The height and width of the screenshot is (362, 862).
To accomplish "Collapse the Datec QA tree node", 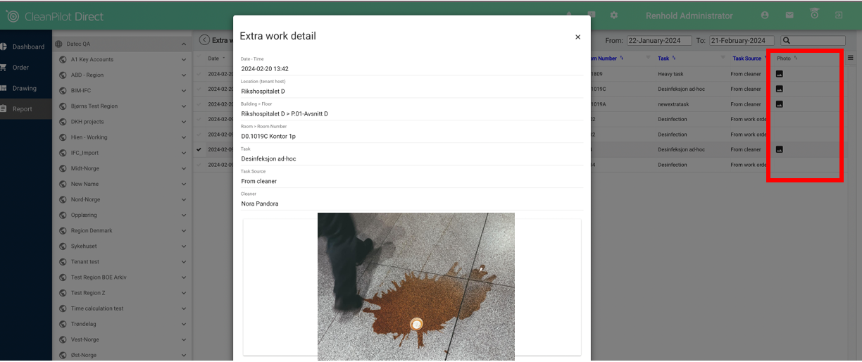I will pyautogui.click(x=184, y=44).
